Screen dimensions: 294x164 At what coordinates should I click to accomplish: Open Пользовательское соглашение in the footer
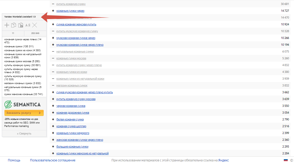click(x=53, y=160)
